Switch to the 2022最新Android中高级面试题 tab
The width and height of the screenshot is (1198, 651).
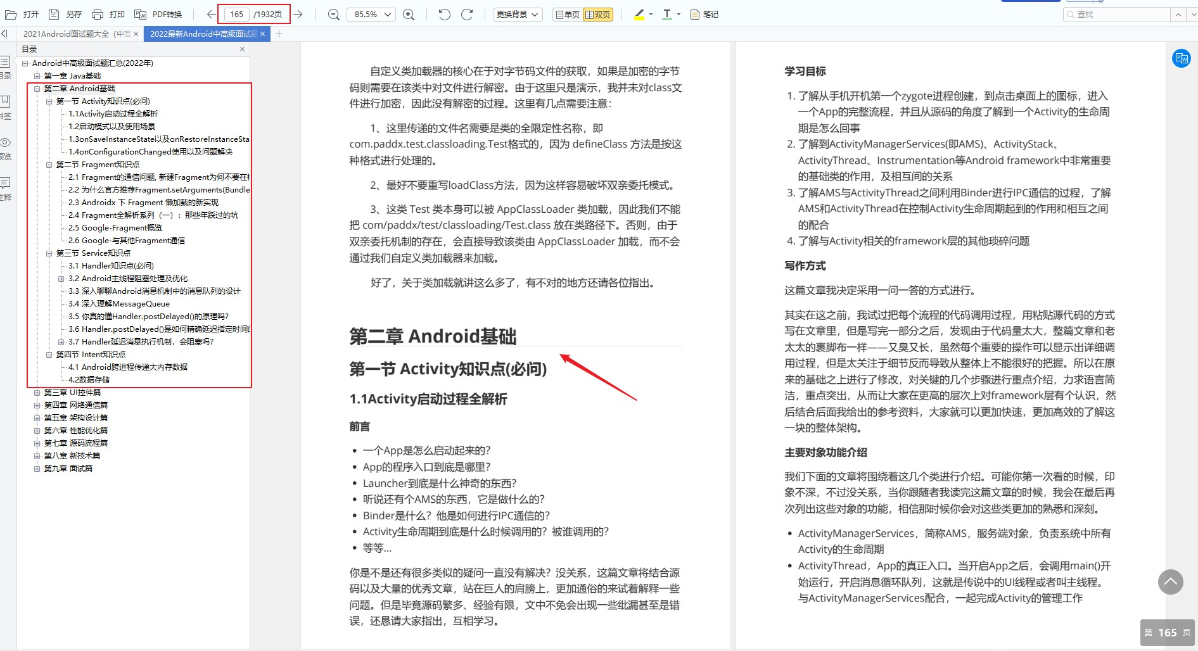pos(203,34)
